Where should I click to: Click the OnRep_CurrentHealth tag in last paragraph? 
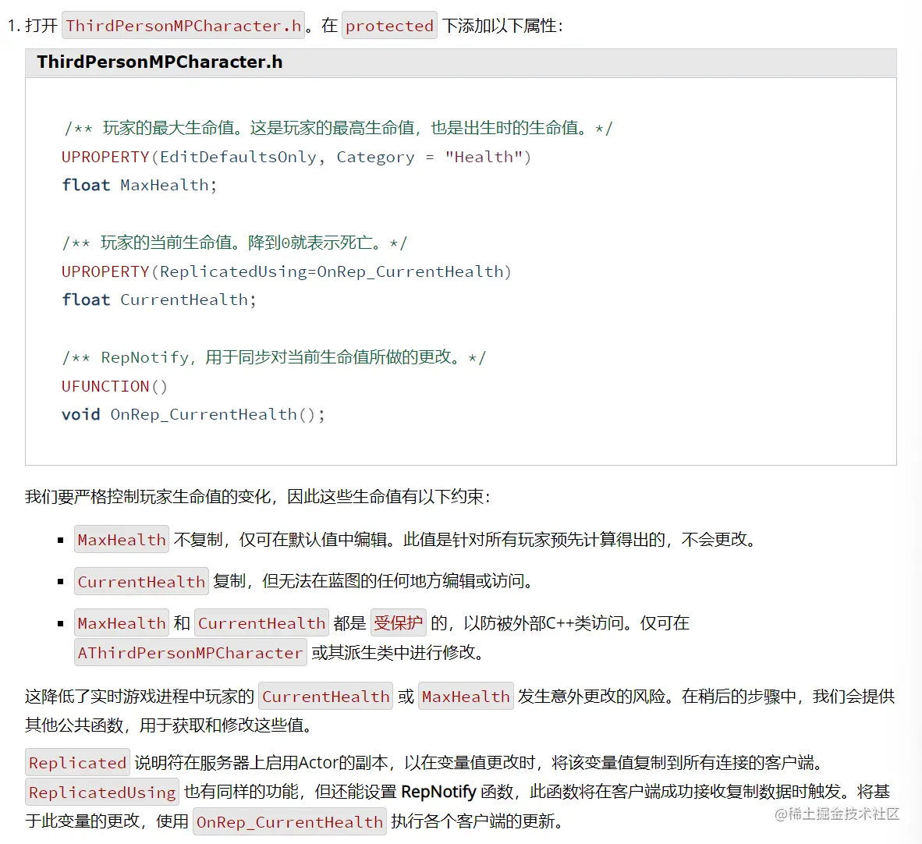coord(290,821)
